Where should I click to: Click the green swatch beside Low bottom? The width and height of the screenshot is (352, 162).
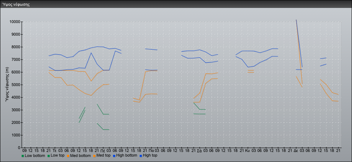tap(23, 156)
